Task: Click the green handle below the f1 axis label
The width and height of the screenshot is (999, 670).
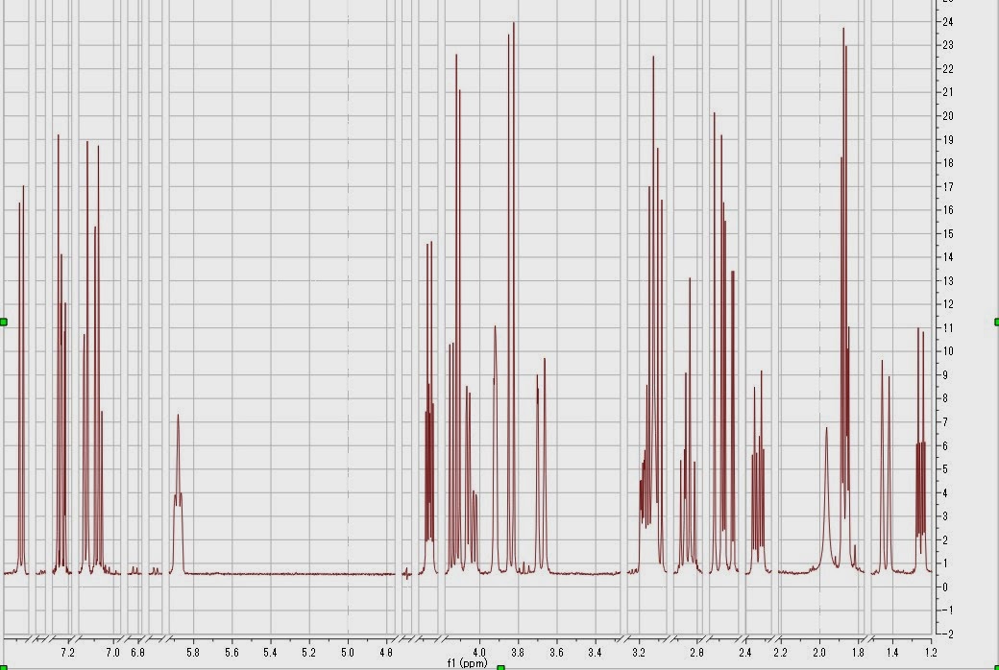Action: point(500,667)
